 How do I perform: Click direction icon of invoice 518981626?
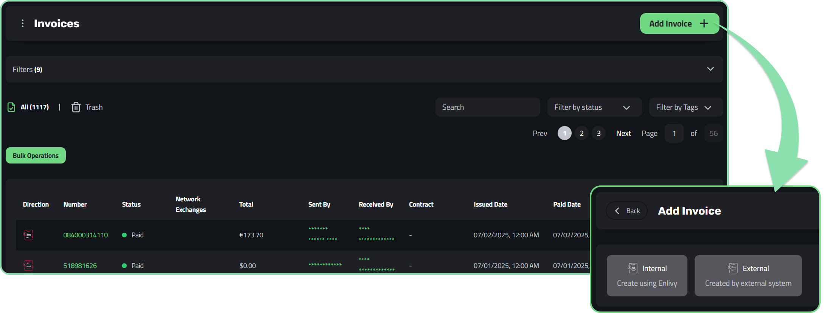[x=28, y=265]
